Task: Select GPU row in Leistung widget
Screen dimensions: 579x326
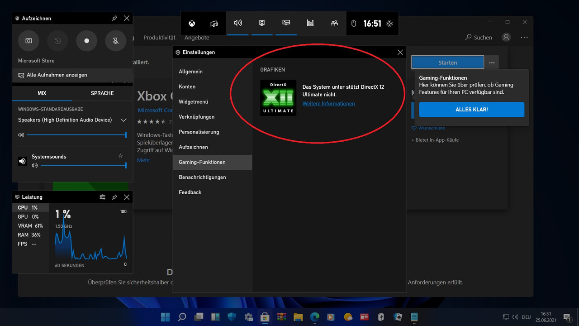Action: click(x=30, y=217)
